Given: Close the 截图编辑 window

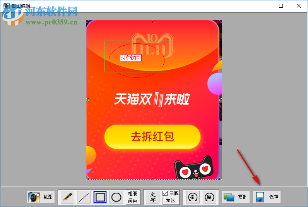Looking at the screenshot, I should (x=299, y=6).
